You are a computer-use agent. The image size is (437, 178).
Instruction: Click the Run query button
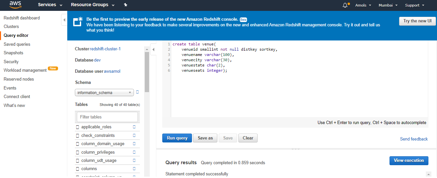(177, 138)
